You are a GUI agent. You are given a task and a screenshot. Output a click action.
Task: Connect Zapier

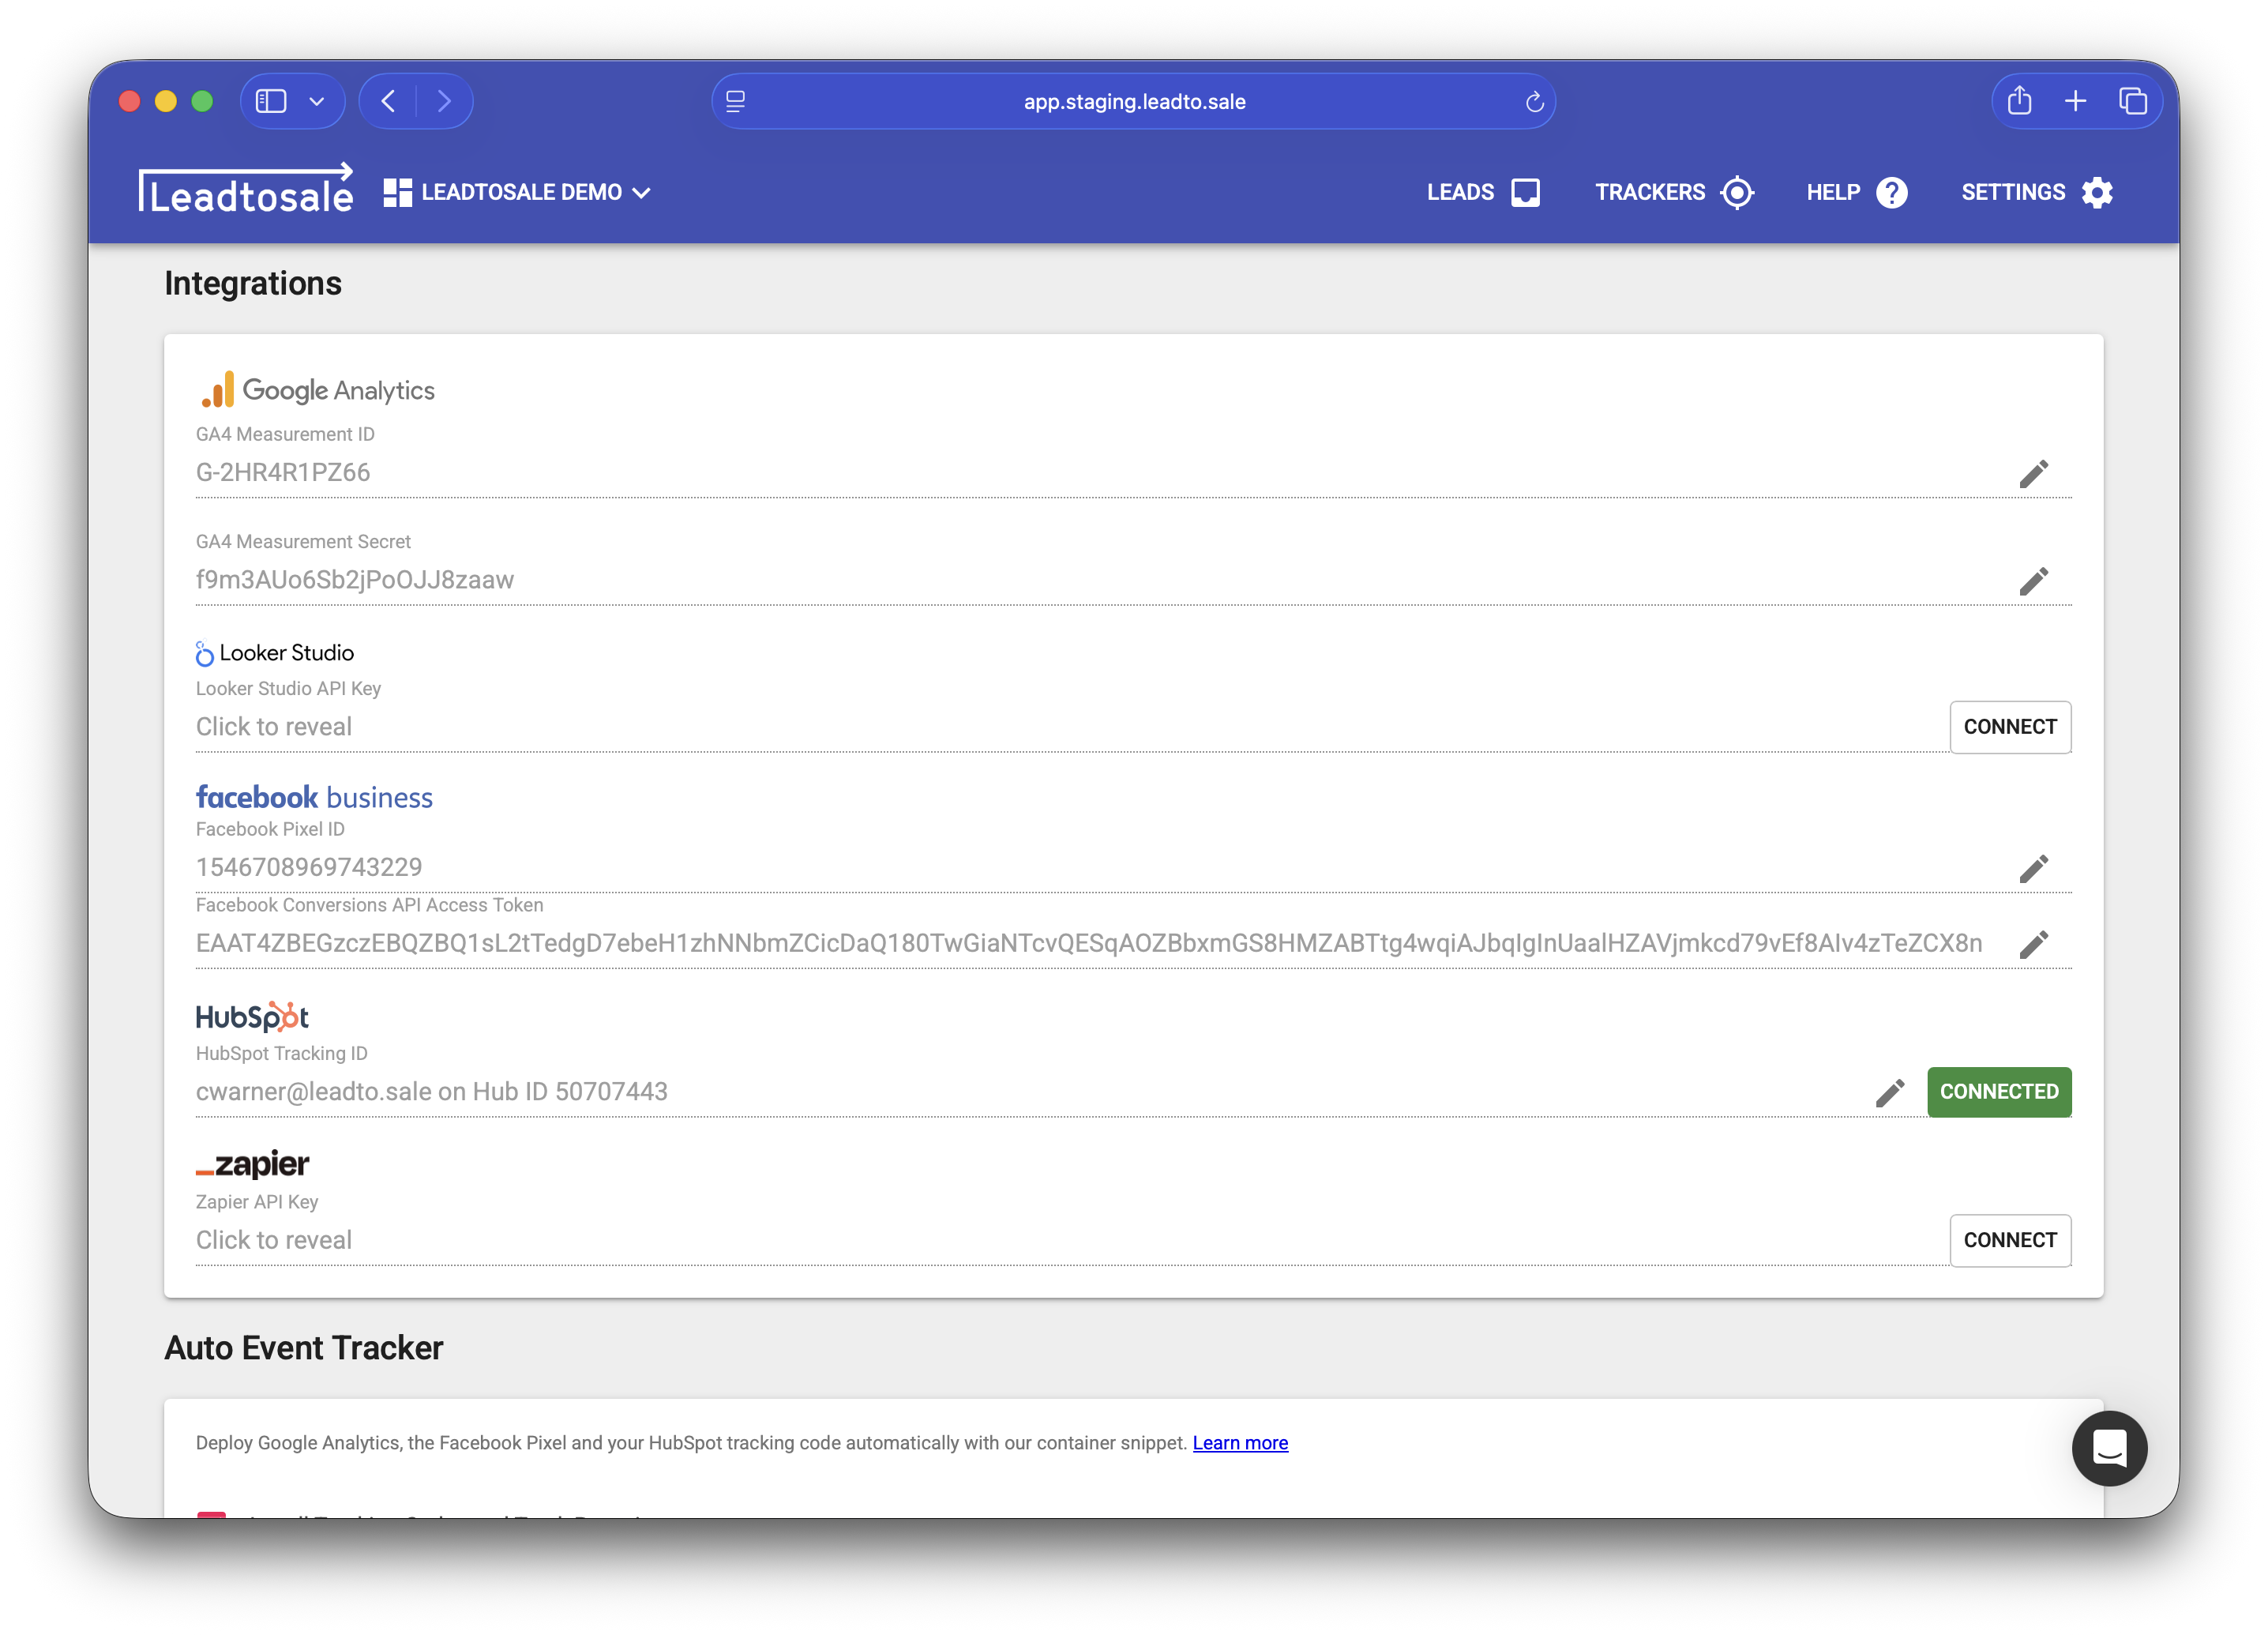(x=2010, y=1240)
